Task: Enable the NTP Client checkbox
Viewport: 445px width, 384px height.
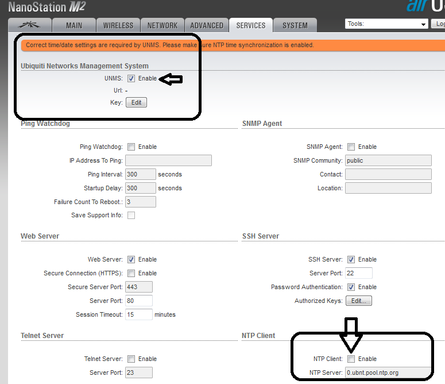Action: click(x=351, y=359)
